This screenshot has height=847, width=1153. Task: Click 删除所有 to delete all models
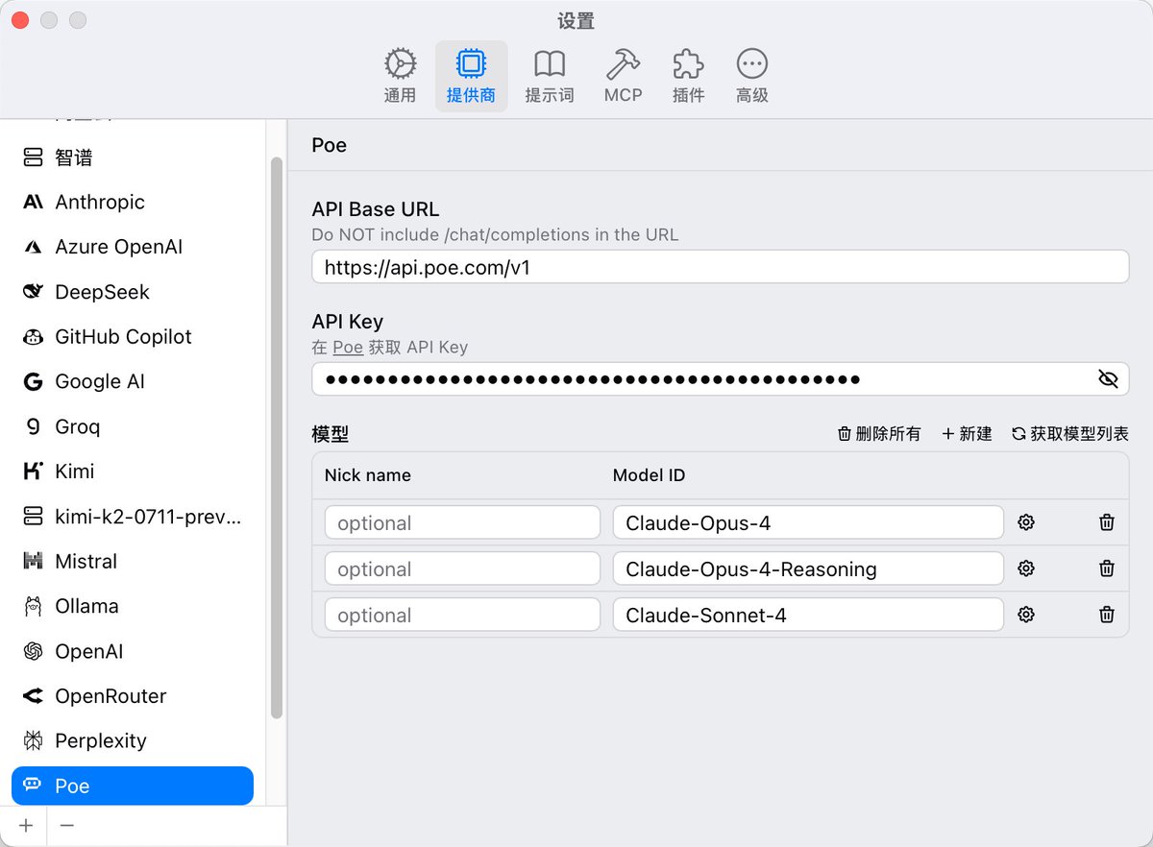[879, 434]
